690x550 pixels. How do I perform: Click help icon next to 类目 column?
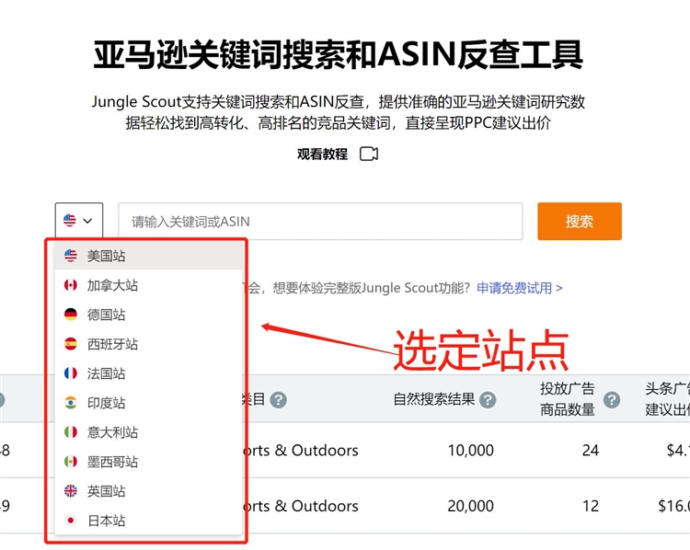pyautogui.click(x=278, y=400)
